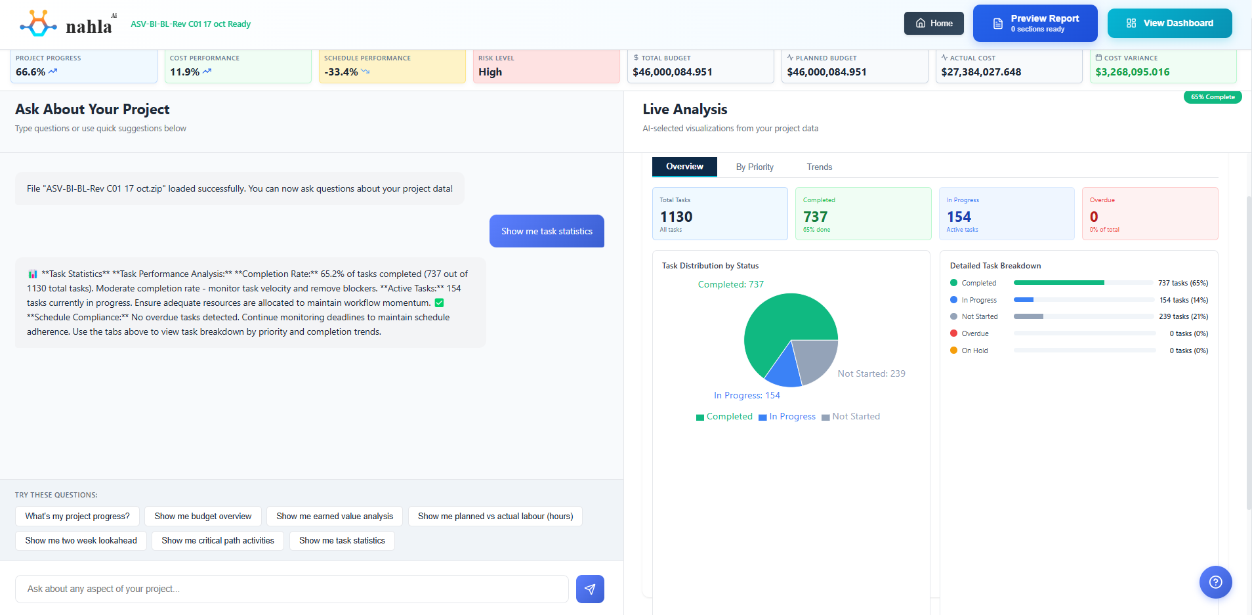Select Show me critical path activities suggestion
The width and height of the screenshot is (1252, 615).
(x=217, y=540)
